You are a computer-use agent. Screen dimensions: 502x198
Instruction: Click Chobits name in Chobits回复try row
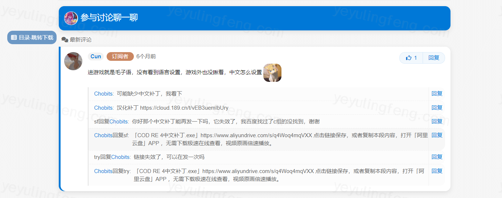coord(103,171)
